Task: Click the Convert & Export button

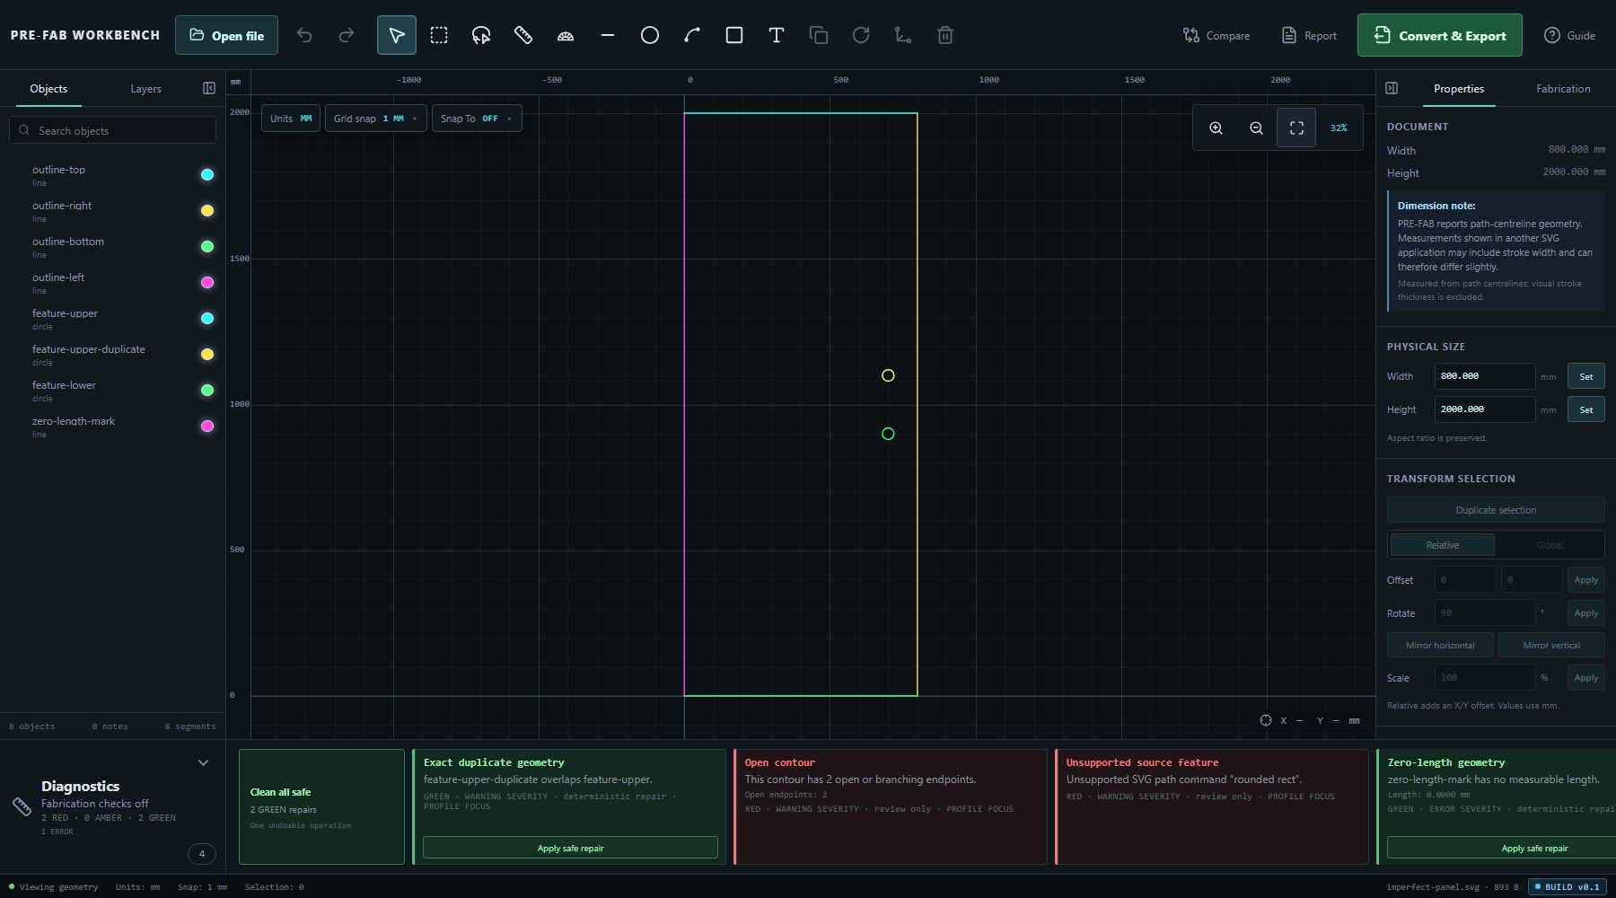Action: tap(1439, 36)
